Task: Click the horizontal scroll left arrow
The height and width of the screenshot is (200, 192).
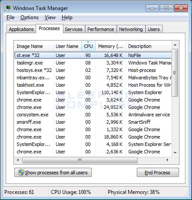Action: tap(18, 160)
